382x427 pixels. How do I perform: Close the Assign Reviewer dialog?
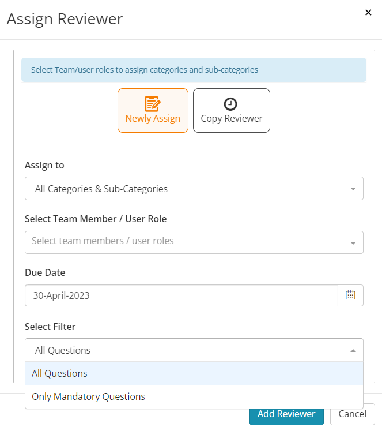click(x=368, y=13)
